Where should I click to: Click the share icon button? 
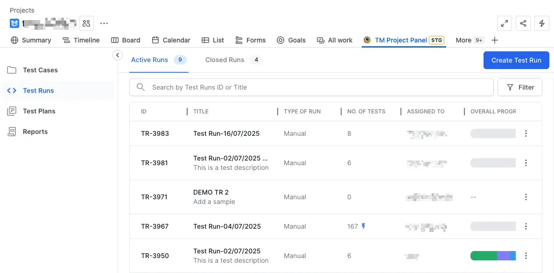click(x=523, y=23)
